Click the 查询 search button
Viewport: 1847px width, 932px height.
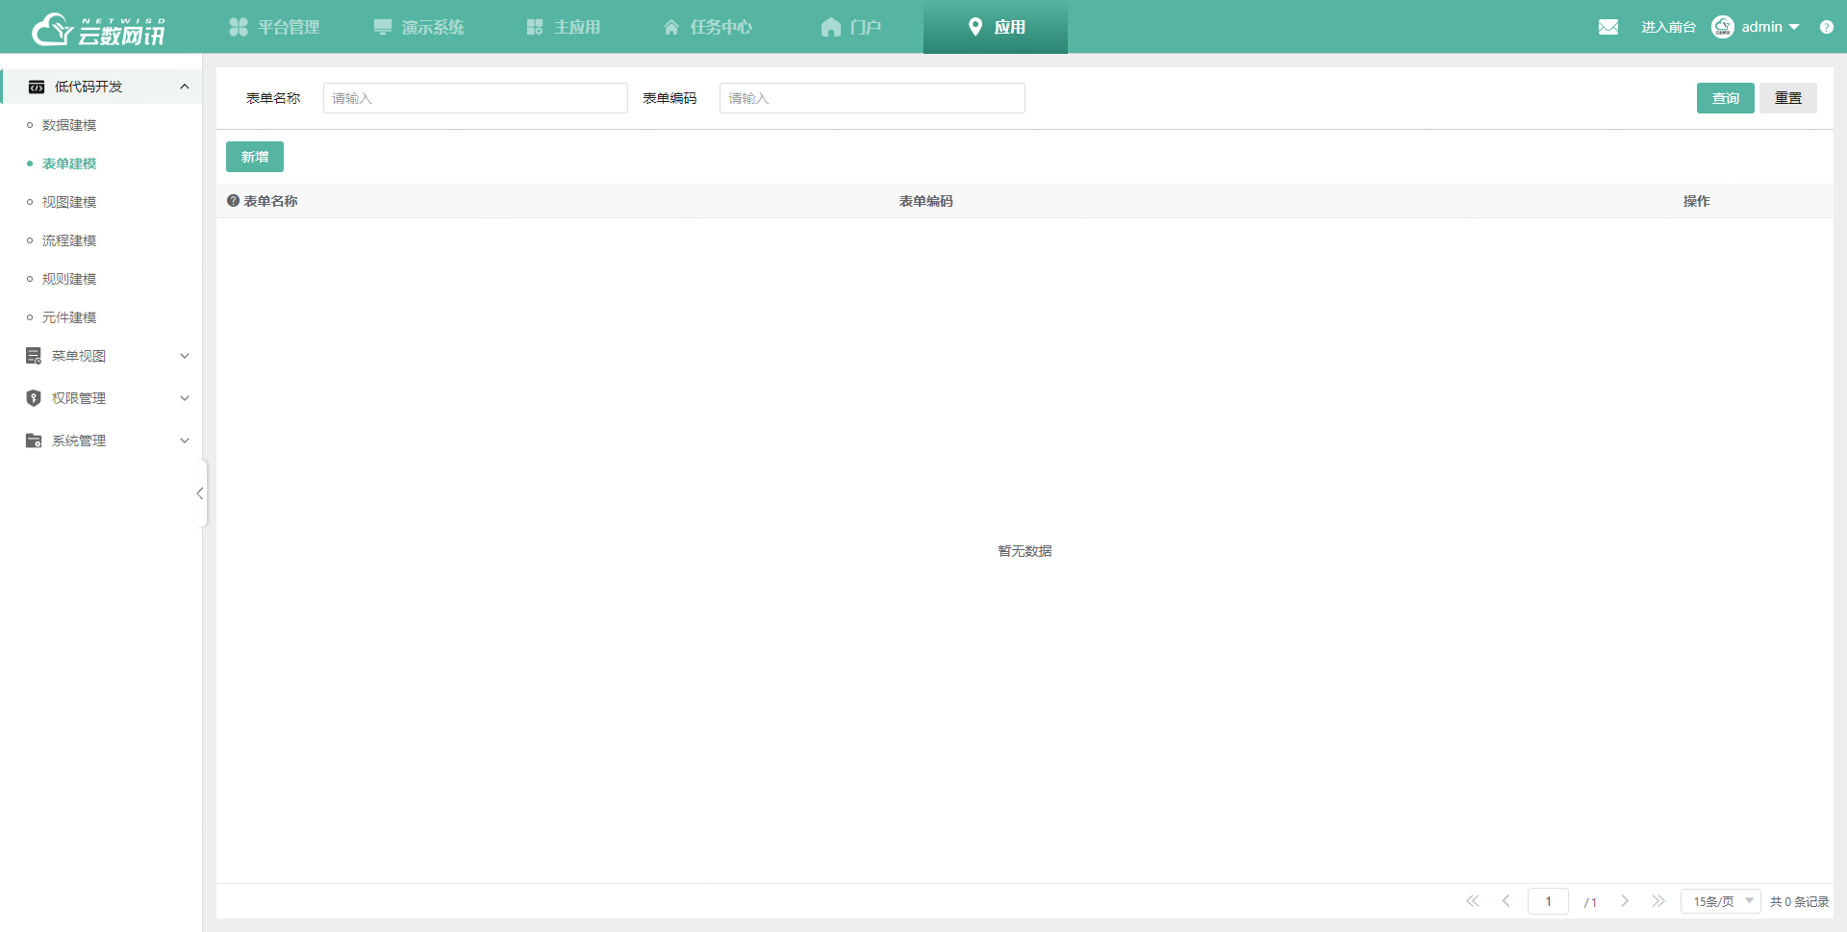[1725, 98]
